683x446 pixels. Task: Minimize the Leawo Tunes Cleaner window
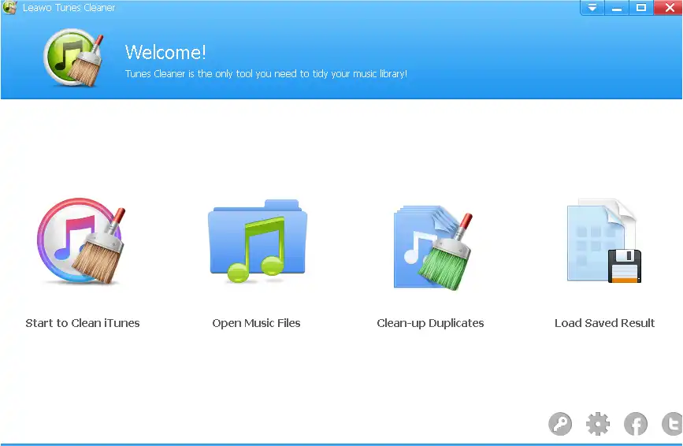617,8
